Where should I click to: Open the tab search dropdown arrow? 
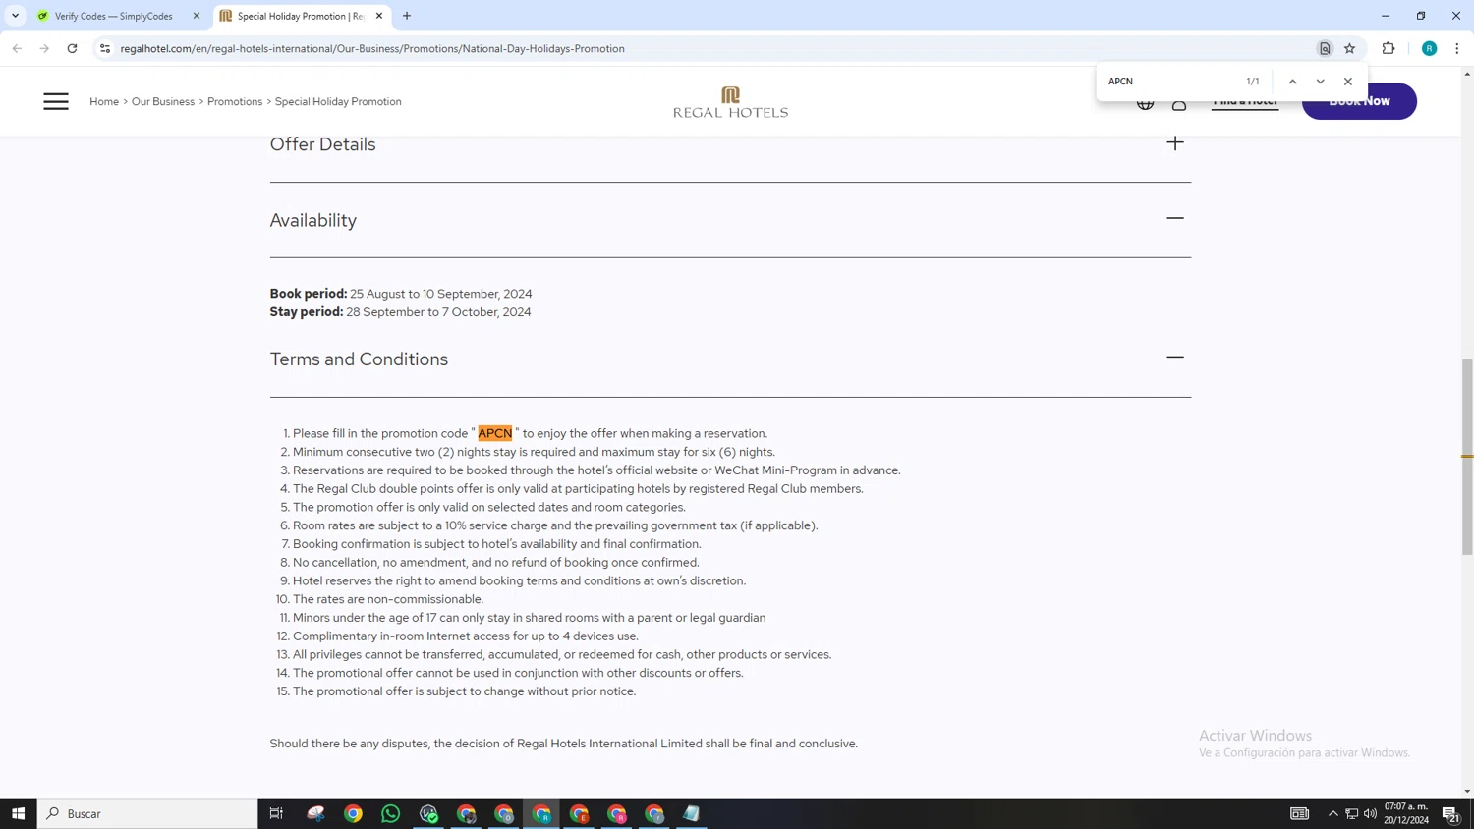15,16
